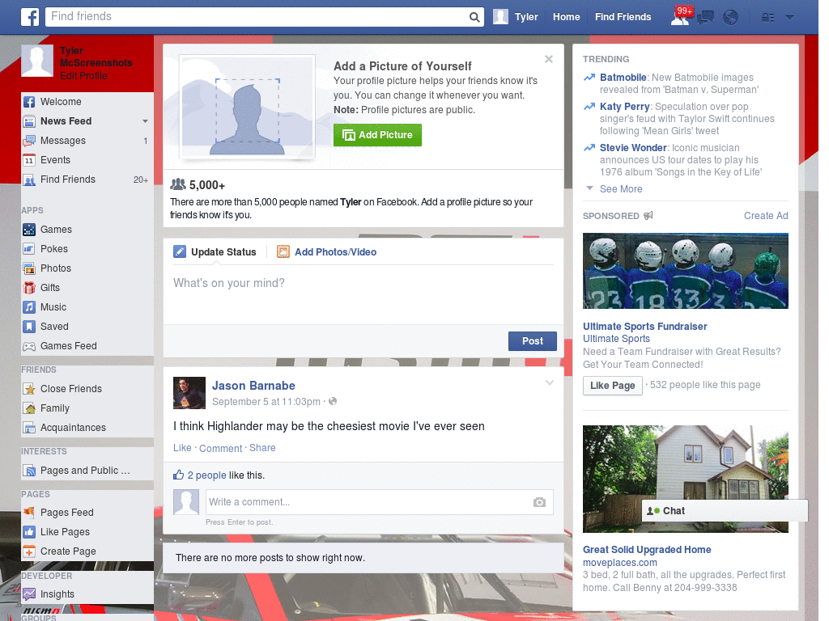
Task: Open the messages icon in top bar
Action: (x=705, y=18)
